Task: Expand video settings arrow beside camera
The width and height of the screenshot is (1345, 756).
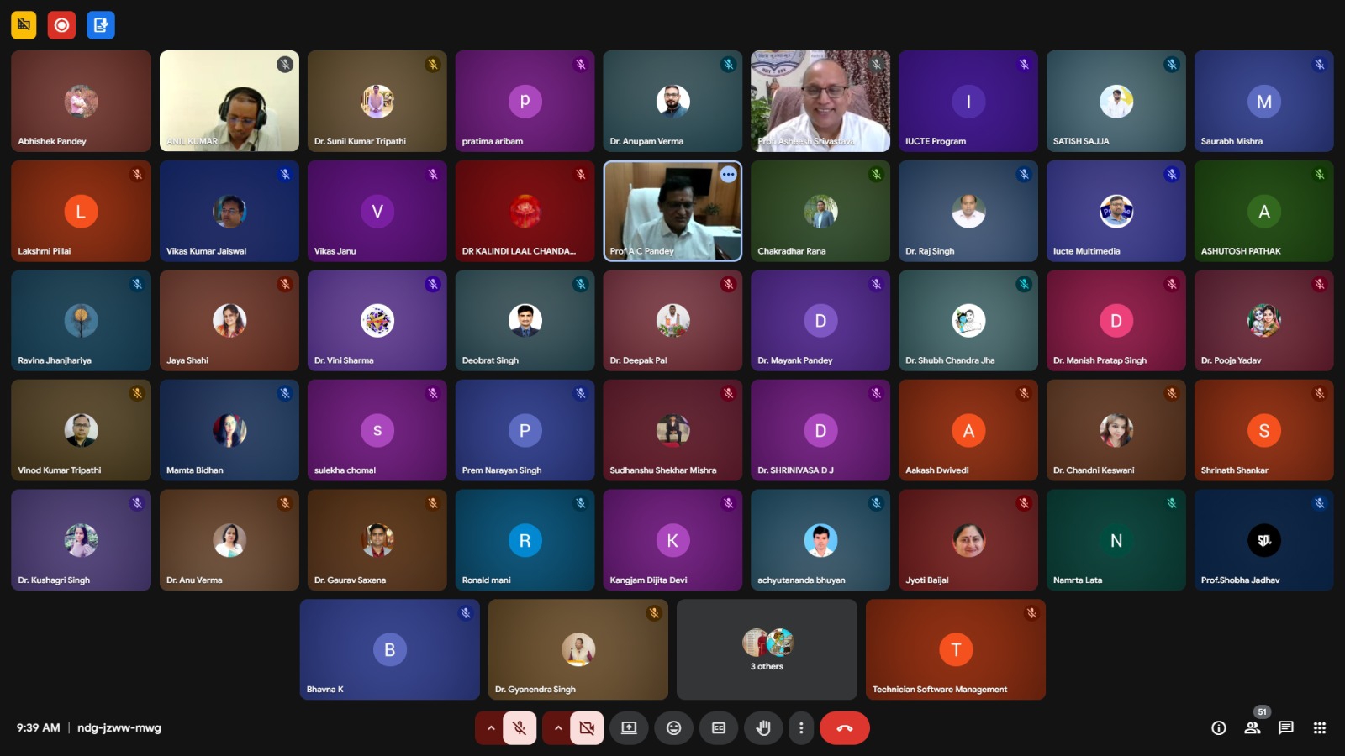Action: 558,728
